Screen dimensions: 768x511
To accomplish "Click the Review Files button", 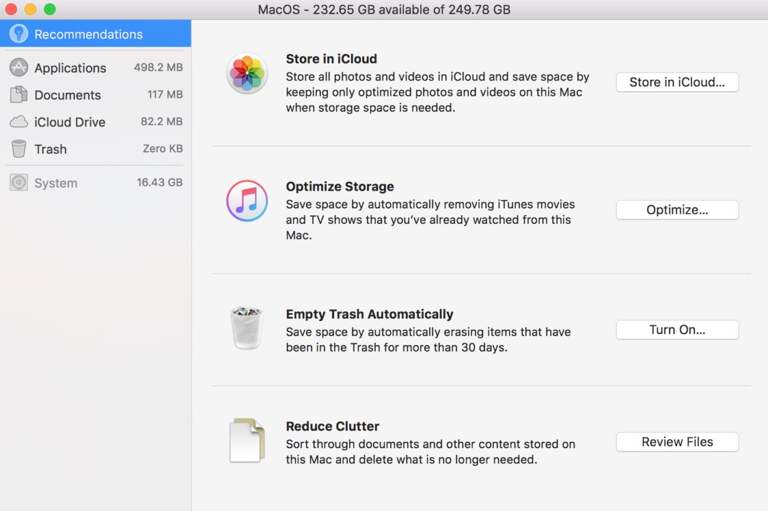I will 678,442.
